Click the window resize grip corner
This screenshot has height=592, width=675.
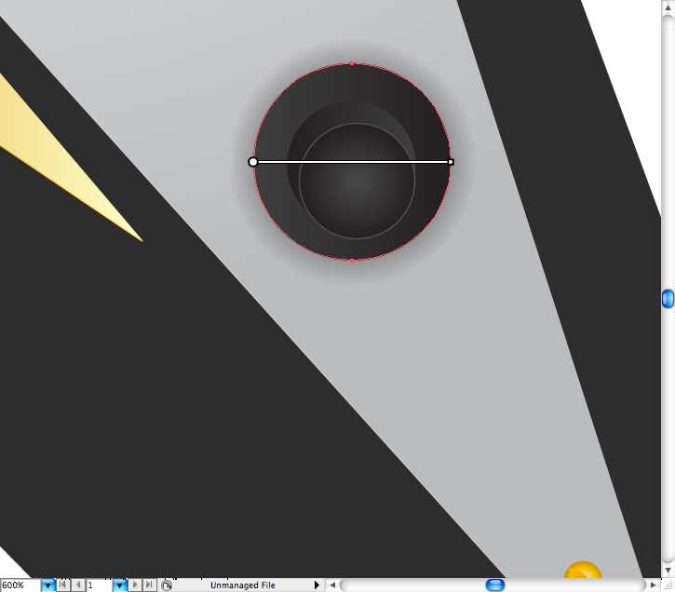668,585
